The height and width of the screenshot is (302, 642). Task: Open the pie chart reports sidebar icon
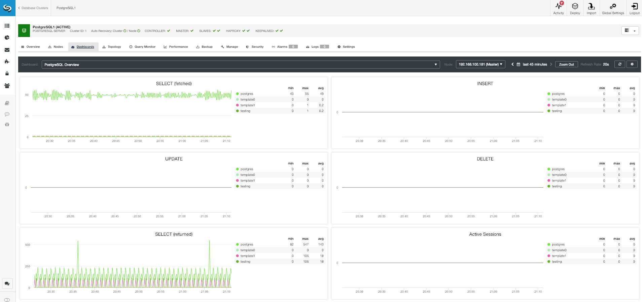point(7,38)
